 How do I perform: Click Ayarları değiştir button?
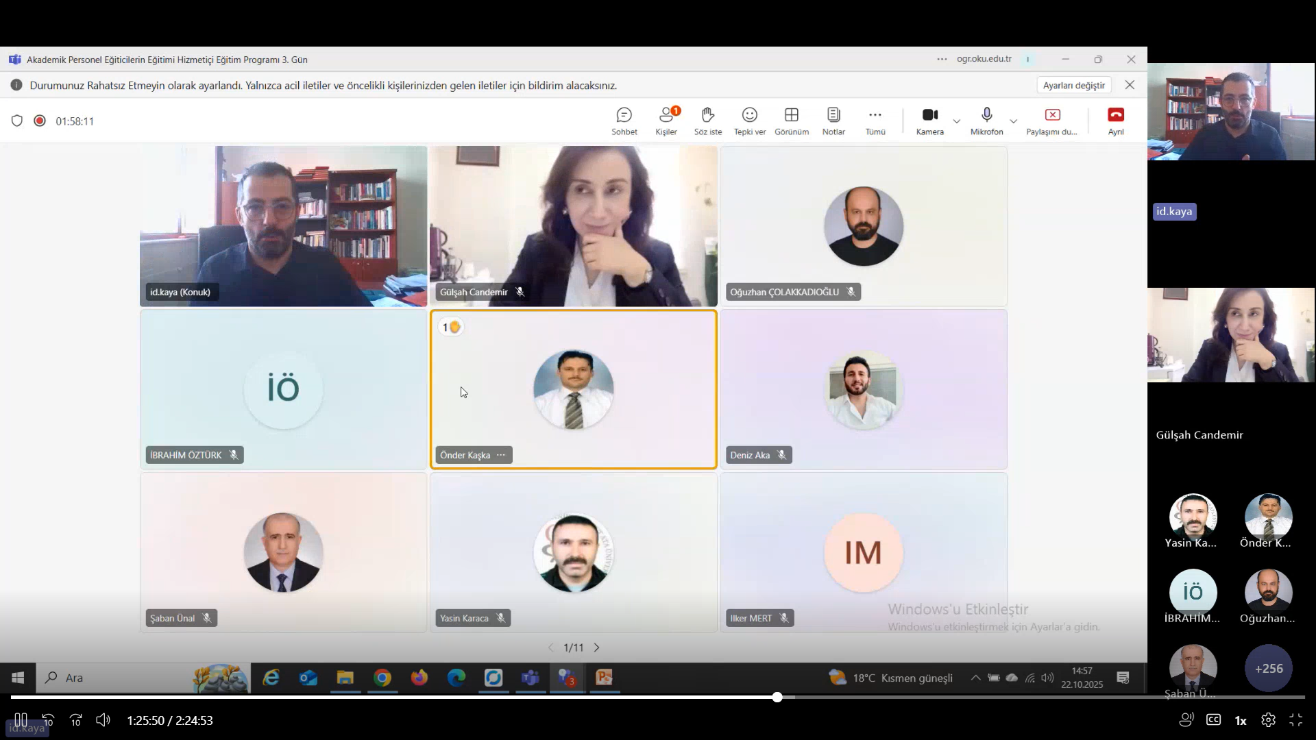click(1073, 85)
